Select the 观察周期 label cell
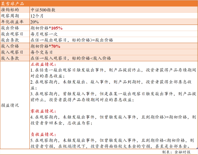 (15, 16)
